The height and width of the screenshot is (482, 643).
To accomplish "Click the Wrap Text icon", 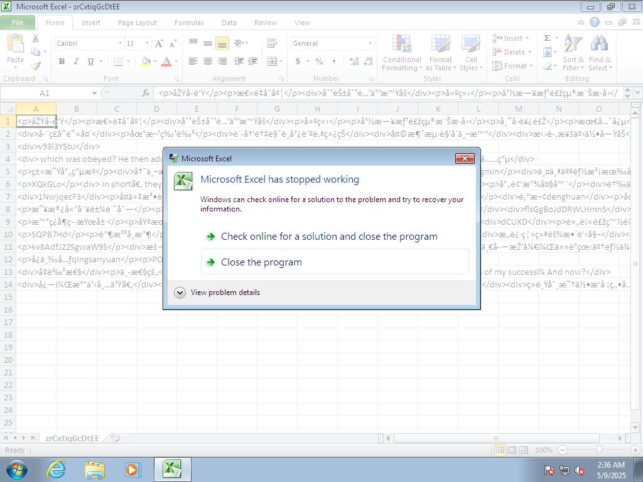I will tap(271, 43).
